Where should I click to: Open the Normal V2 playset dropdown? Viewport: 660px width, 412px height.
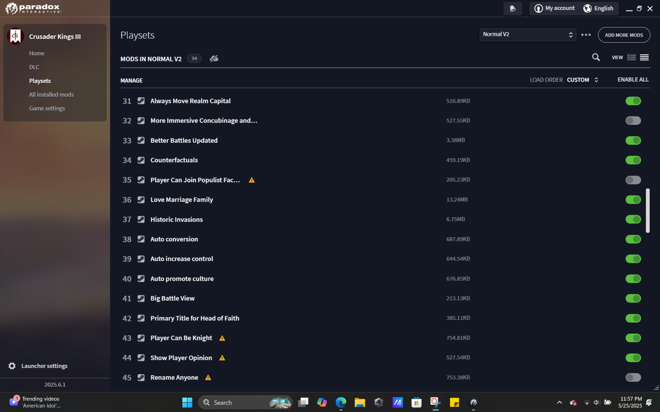click(x=528, y=35)
